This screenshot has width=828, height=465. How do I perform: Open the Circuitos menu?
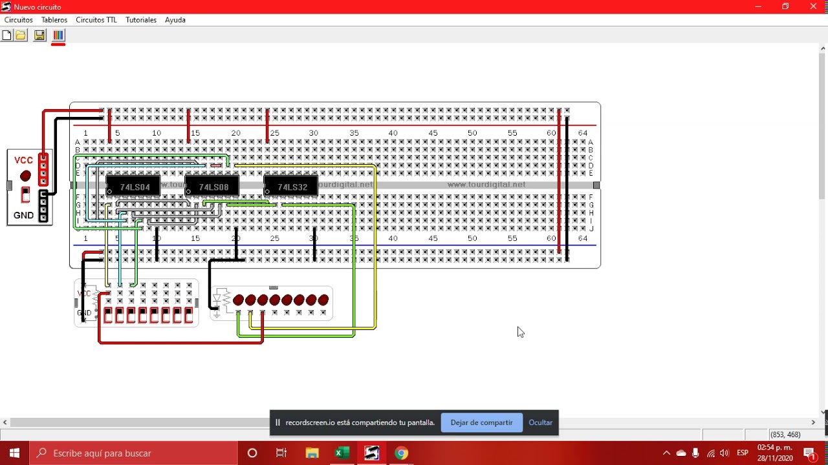[x=19, y=20]
